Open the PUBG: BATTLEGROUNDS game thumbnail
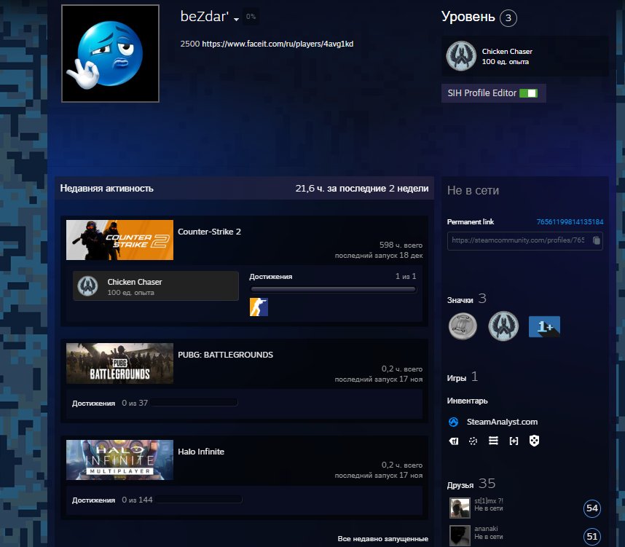 click(119, 363)
